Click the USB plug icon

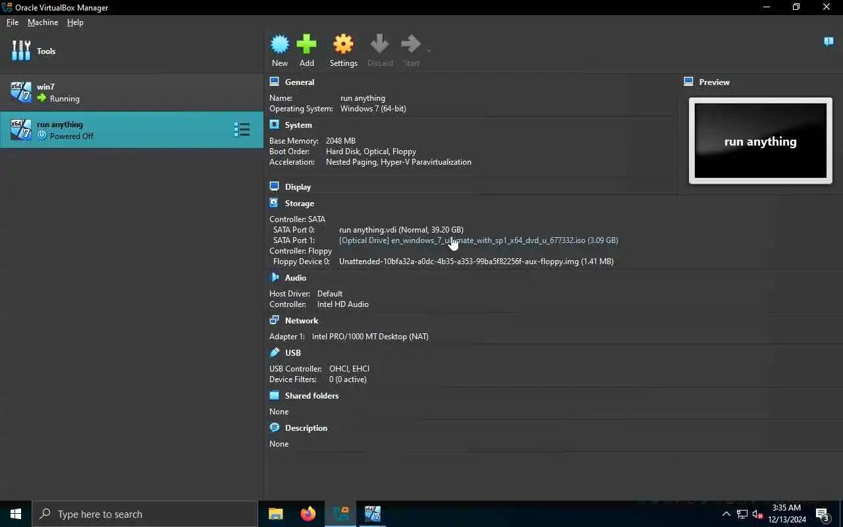pyautogui.click(x=275, y=352)
